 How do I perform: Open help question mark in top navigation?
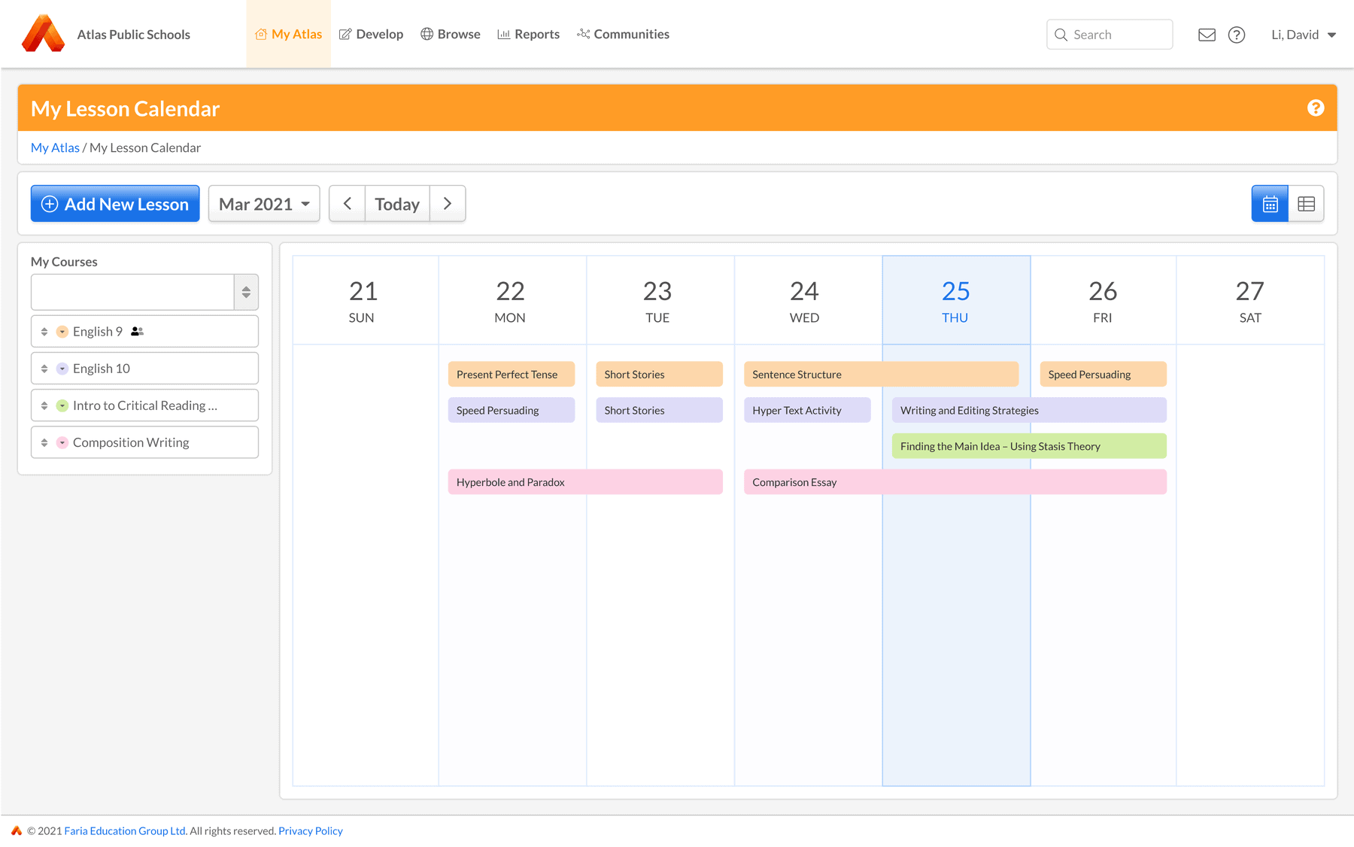tap(1237, 35)
